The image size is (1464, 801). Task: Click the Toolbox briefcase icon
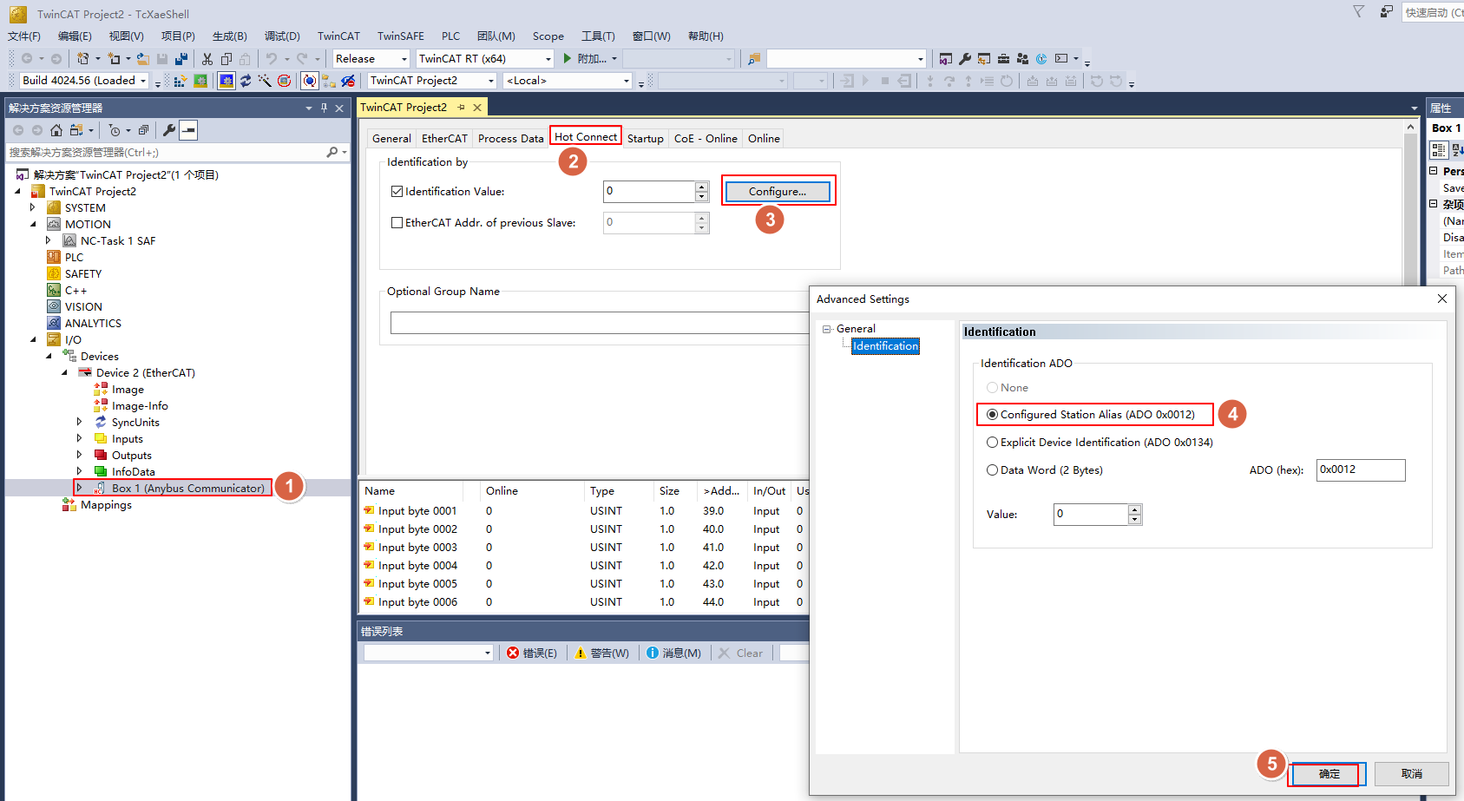1003,59
